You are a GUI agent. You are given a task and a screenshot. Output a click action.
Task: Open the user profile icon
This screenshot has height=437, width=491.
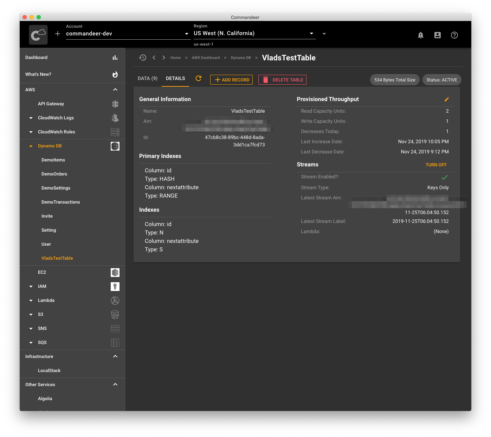click(x=438, y=35)
